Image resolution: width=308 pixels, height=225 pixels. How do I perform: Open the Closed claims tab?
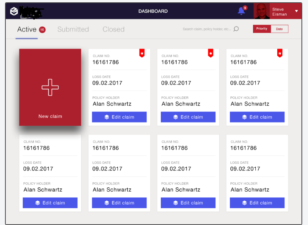coord(113,29)
